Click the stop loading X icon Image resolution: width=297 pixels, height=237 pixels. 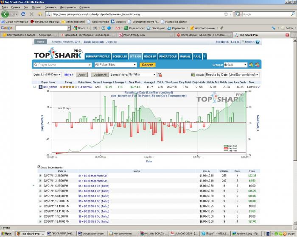click(x=31, y=14)
